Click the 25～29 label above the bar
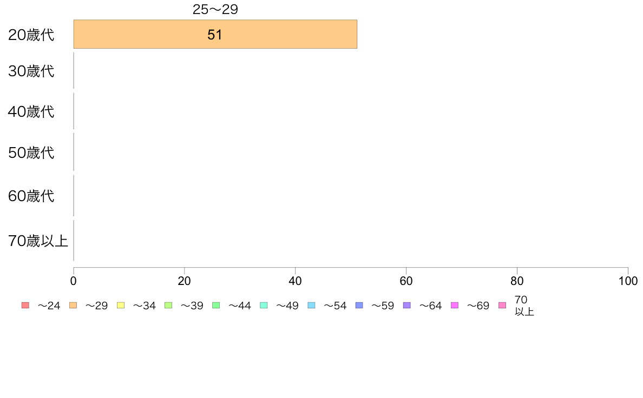The image size is (643, 398). pos(215,9)
